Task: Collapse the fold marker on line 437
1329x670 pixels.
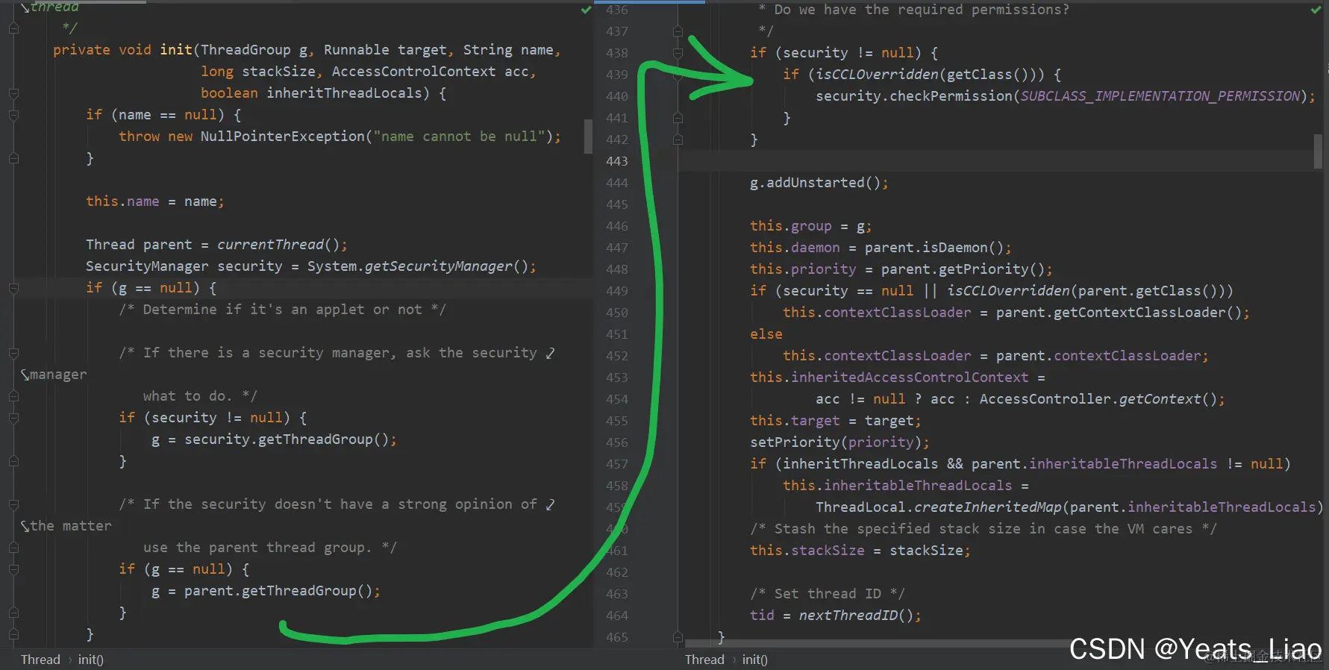Action: 678,31
